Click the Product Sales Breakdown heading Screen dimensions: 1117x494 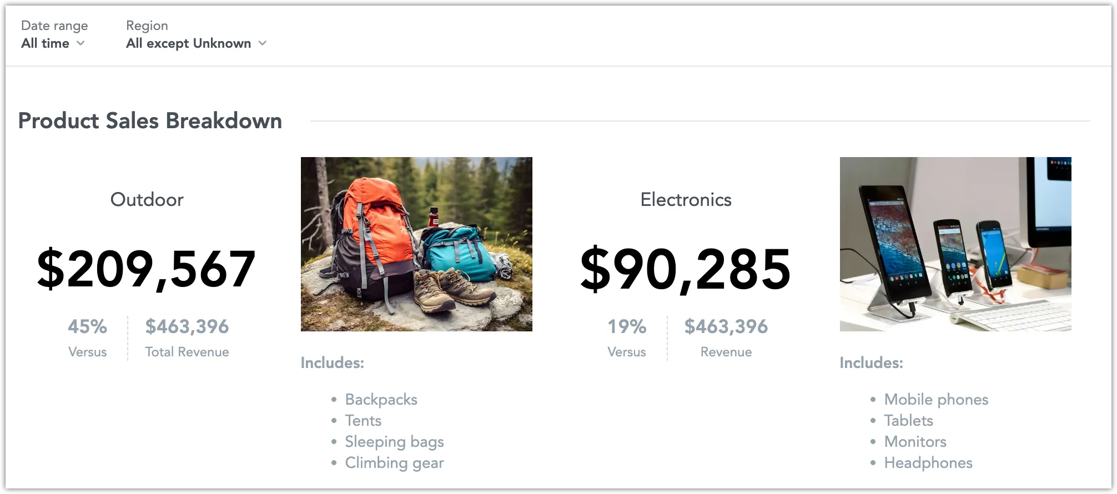pos(150,120)
